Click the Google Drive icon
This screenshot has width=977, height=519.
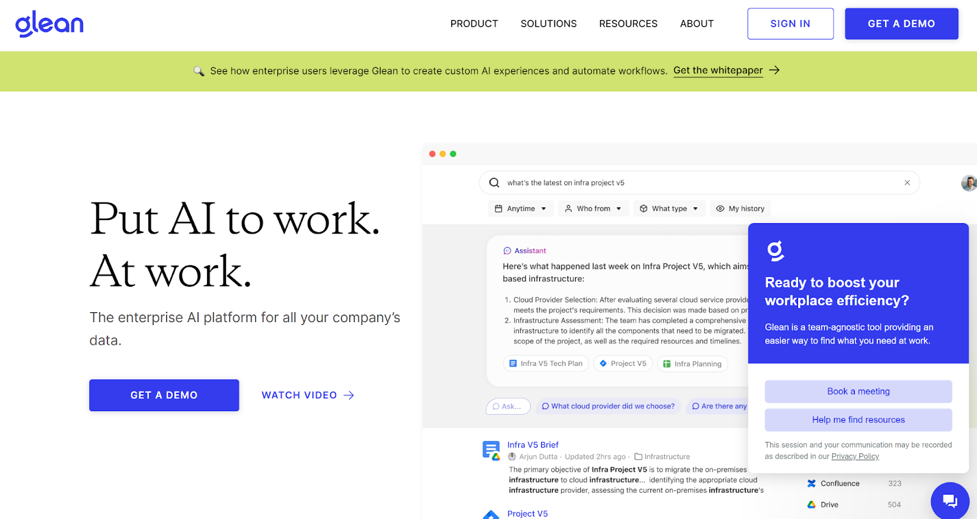tap(812, 504)
